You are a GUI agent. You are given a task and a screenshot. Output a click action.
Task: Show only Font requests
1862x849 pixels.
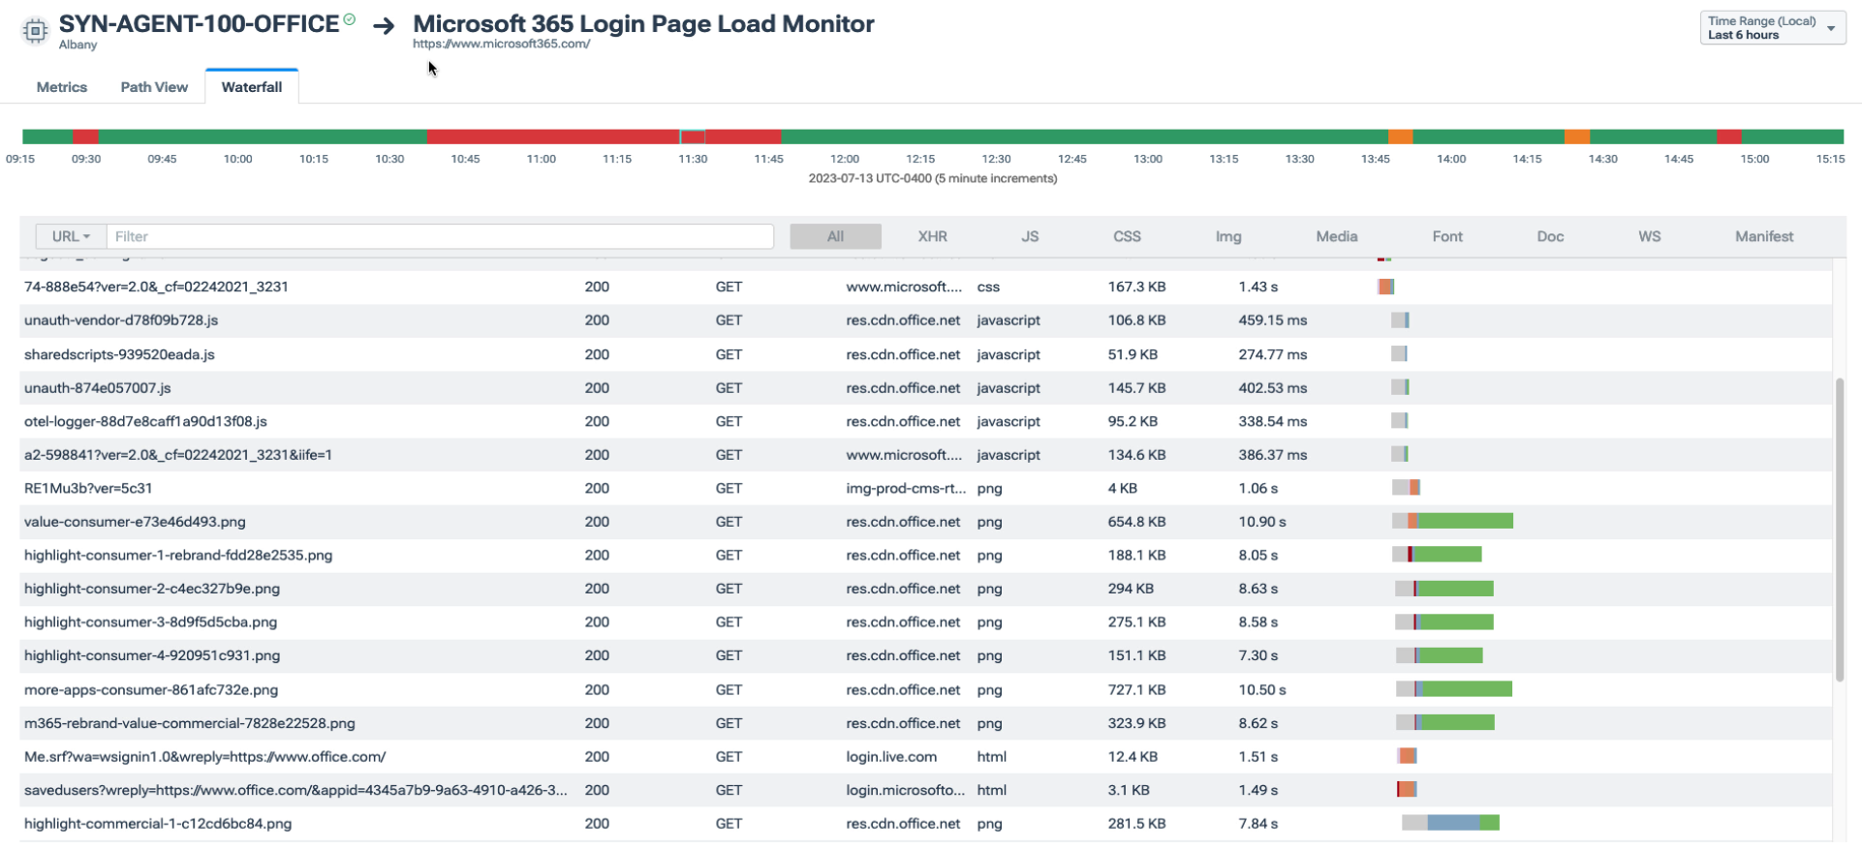coord(1447,236)
